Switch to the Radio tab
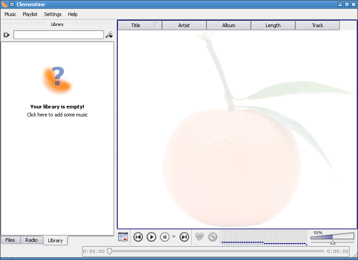Screen dimensions: 358x260 click(32, 240)
